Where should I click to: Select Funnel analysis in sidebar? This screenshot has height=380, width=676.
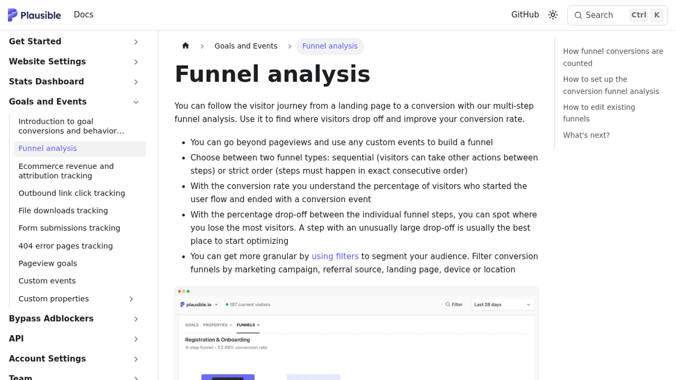click(79, 149)
